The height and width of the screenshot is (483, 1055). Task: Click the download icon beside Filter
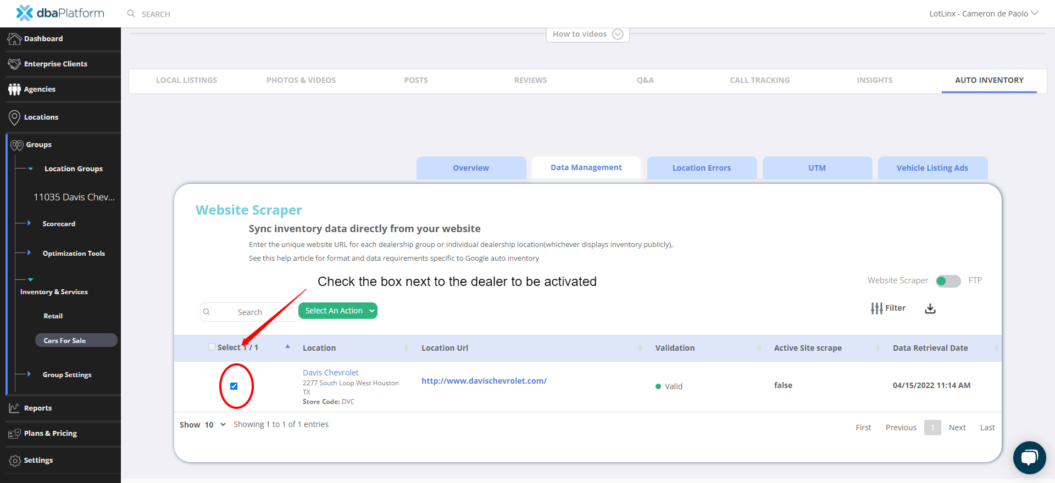tap(930, 308)
